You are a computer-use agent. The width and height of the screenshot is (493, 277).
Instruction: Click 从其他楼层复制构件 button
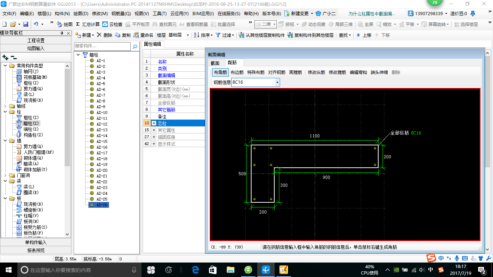point(262,35)
